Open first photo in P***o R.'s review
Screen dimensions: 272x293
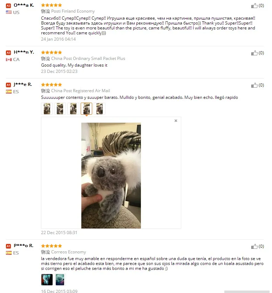coord(47,280)
